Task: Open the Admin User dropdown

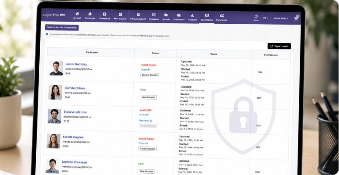Action: tap(281, 19)
